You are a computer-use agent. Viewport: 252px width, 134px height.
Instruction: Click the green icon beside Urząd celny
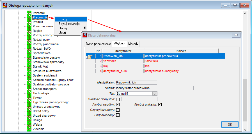29,111
